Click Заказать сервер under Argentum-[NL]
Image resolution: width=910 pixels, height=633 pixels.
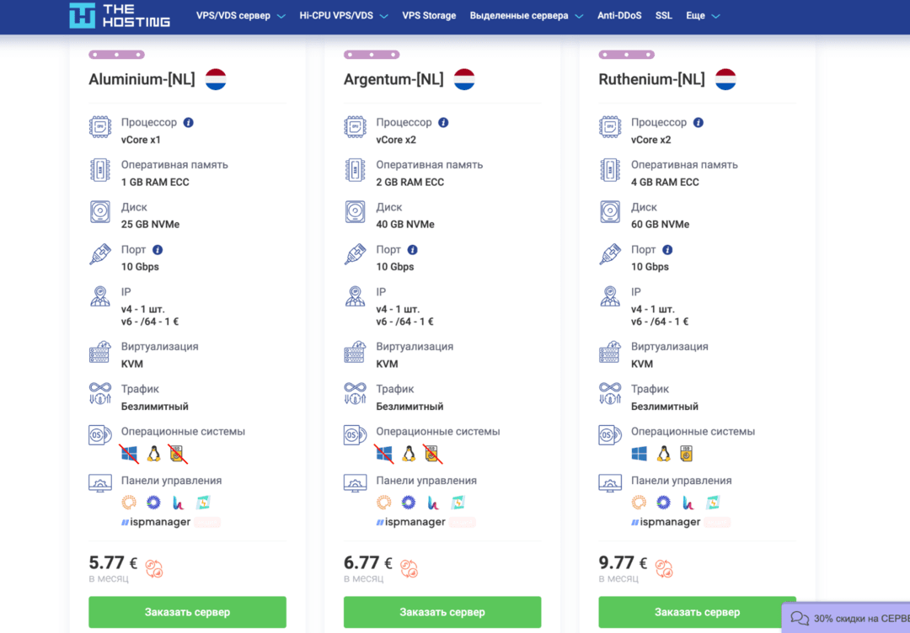(442, 612)
